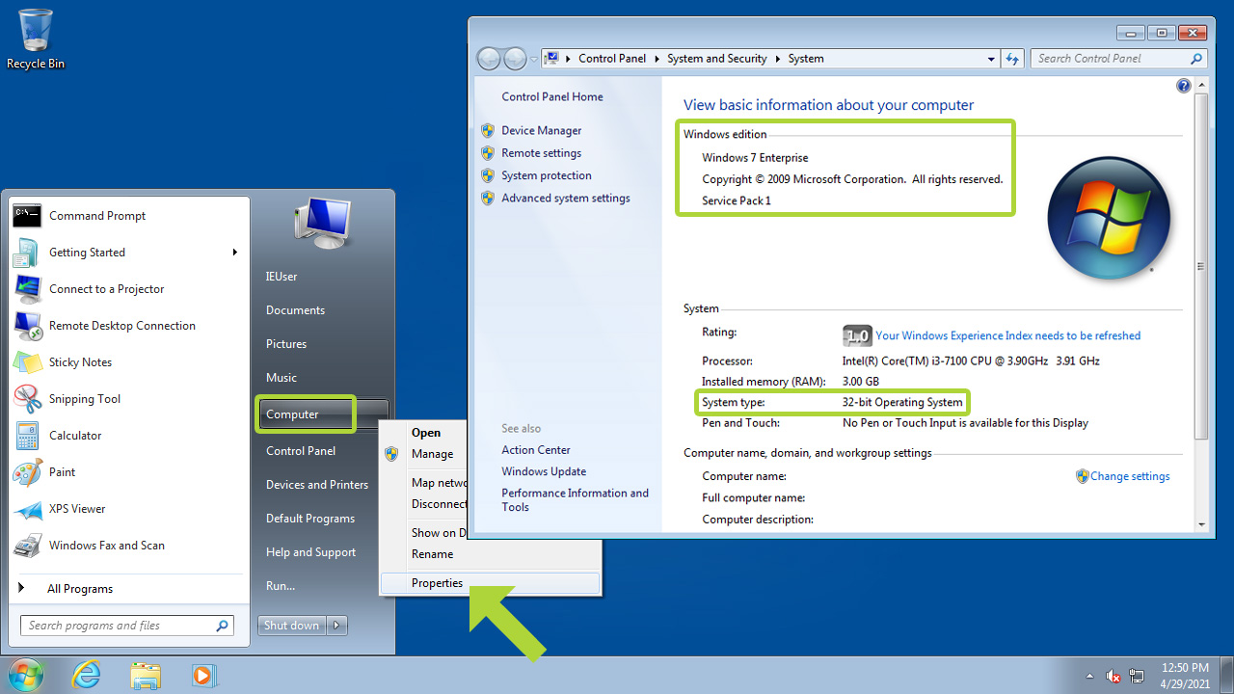Image resolution: width=1234 pixels, height=694 pixels.
Task: Show All Programs list
Action: point(80,589)
